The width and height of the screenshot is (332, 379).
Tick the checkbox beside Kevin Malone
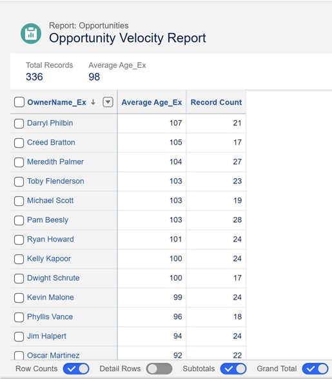[x=19, y=298]
